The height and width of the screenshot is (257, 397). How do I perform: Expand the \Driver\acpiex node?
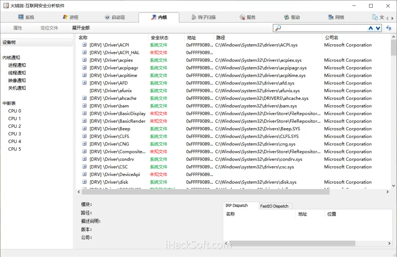(x=84, y=60)
